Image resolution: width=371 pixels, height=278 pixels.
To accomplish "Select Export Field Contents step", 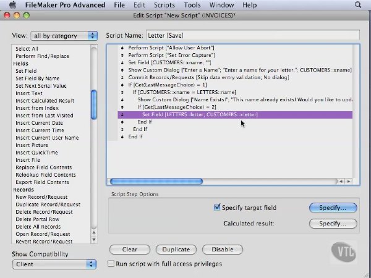I will tap(42, 182).
